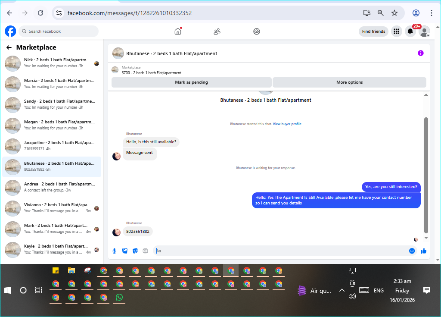Click the Facebook logo
The image size is (441, 317).
coord(10,31)
